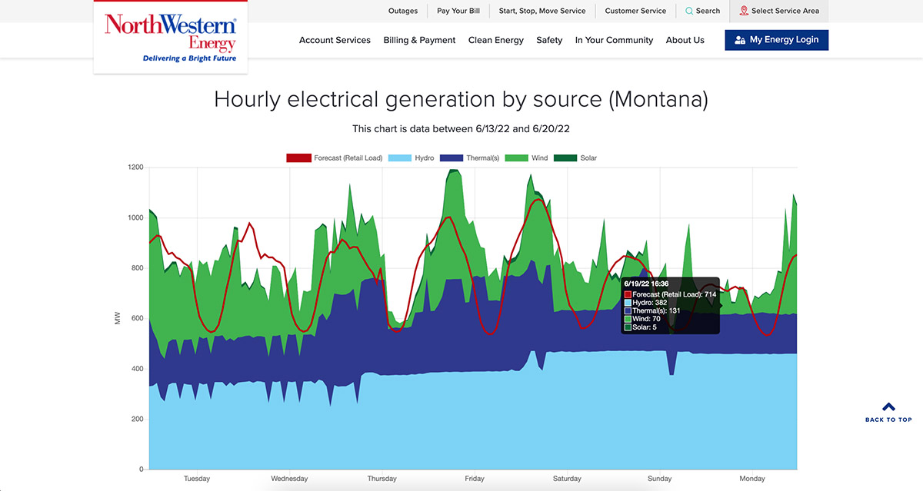923x491 pixels.
Task: Click the Start, Stop, Move Service link
Action: pyautogui.click(x=541, y=11)
